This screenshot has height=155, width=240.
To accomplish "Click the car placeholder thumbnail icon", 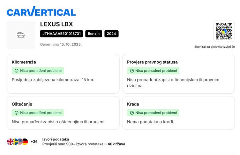I will 21,35.
